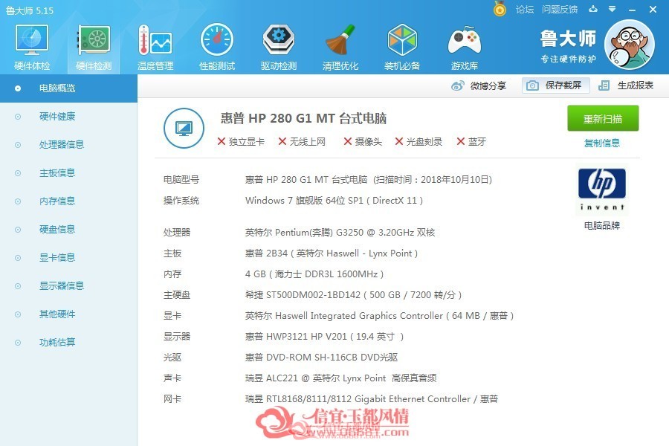Image resolution: width=669 pixels, height=446 pixels.
Task: Click the 摄像头 status indicator
Action: pyautogui.click(x=363, y=142)
